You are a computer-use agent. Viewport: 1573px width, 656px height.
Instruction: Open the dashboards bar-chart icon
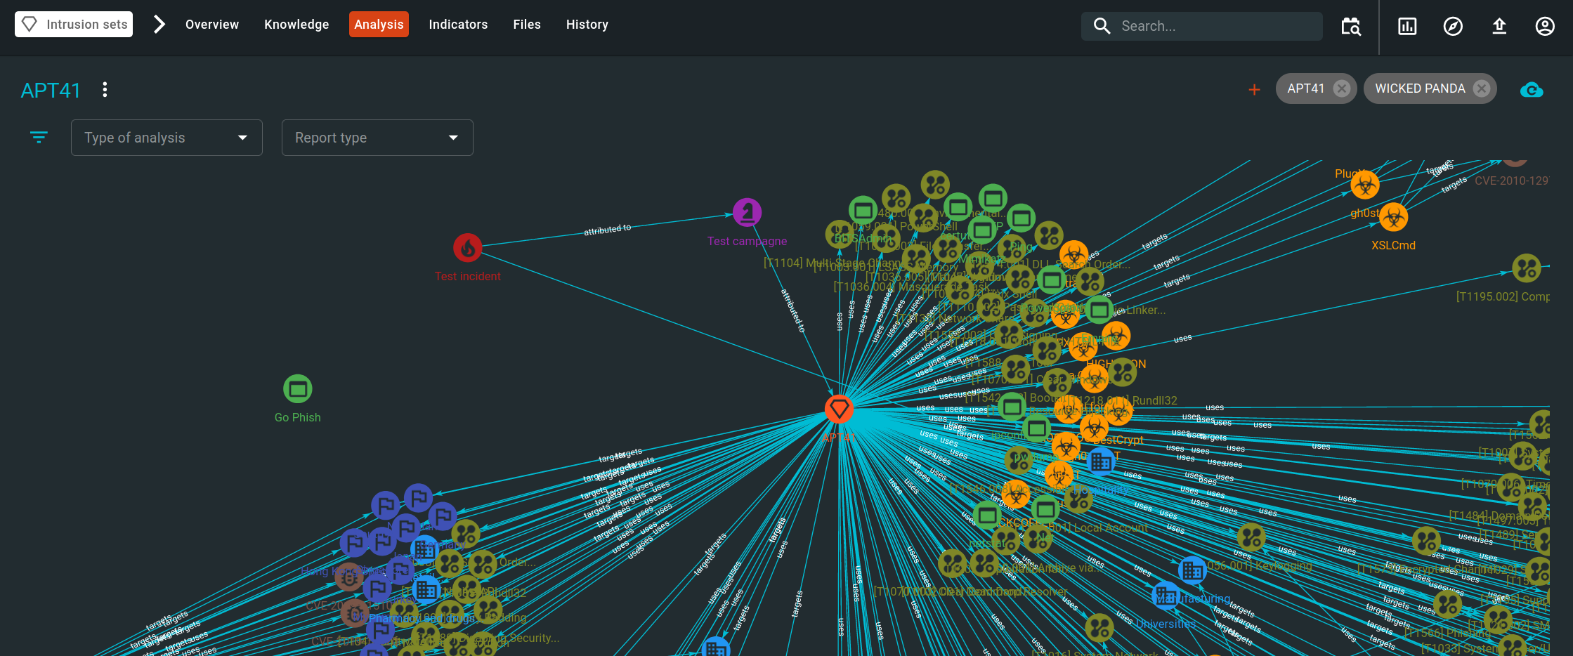[1407, 26]
